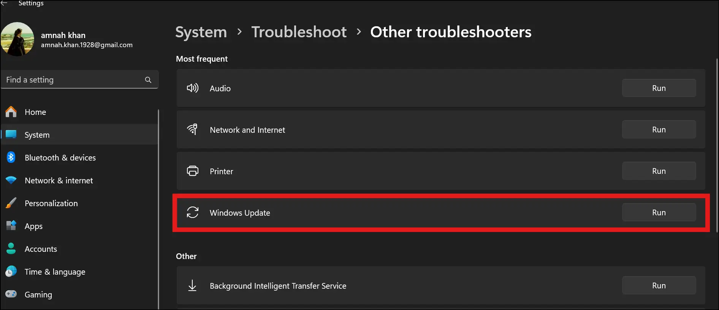
Task: Click the Personalization brush icon
Action: coord(11,203)
